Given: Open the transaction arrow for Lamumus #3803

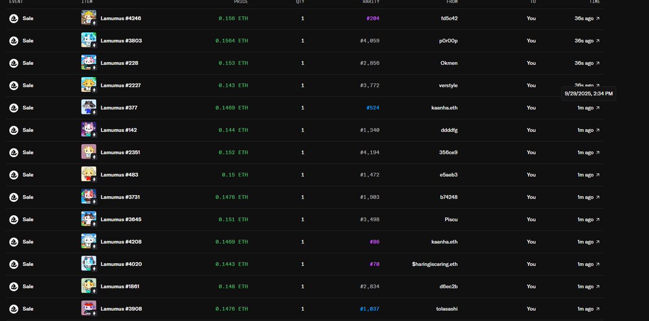Looking at the screenshot, I should coord(598,40).
